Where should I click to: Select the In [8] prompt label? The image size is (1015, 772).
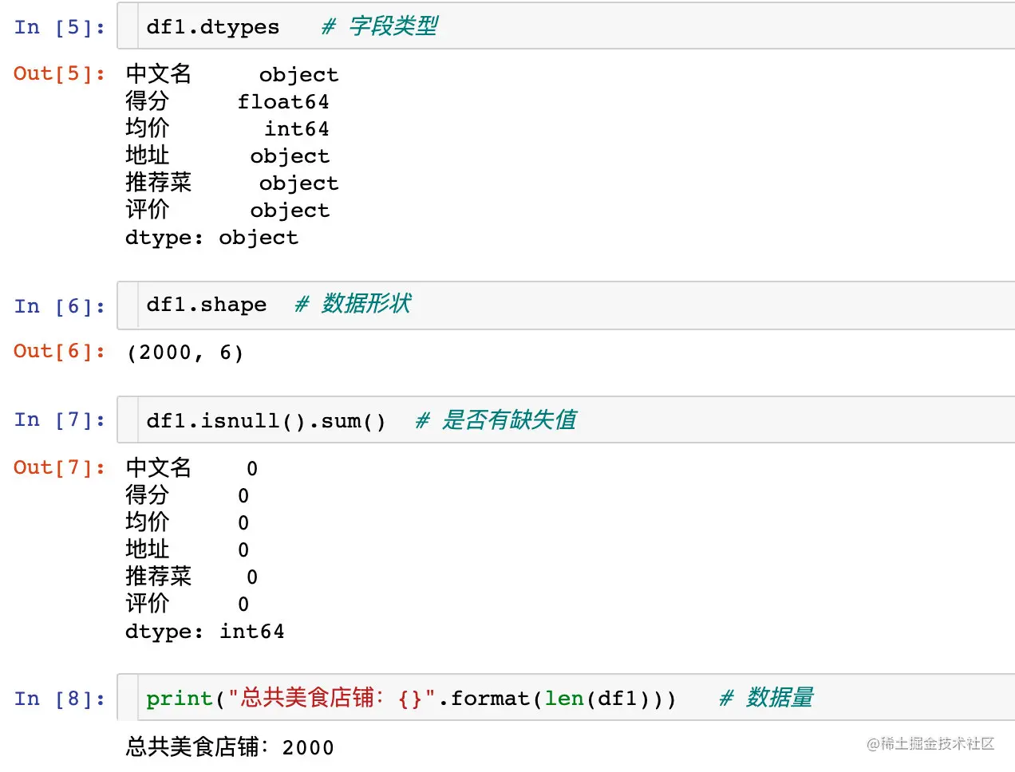click(x=60, y=699)
